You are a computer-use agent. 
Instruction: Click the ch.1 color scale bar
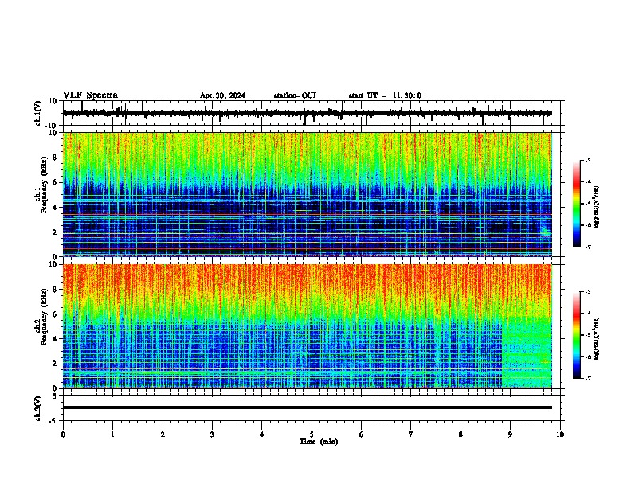click(x=577, y=204)
